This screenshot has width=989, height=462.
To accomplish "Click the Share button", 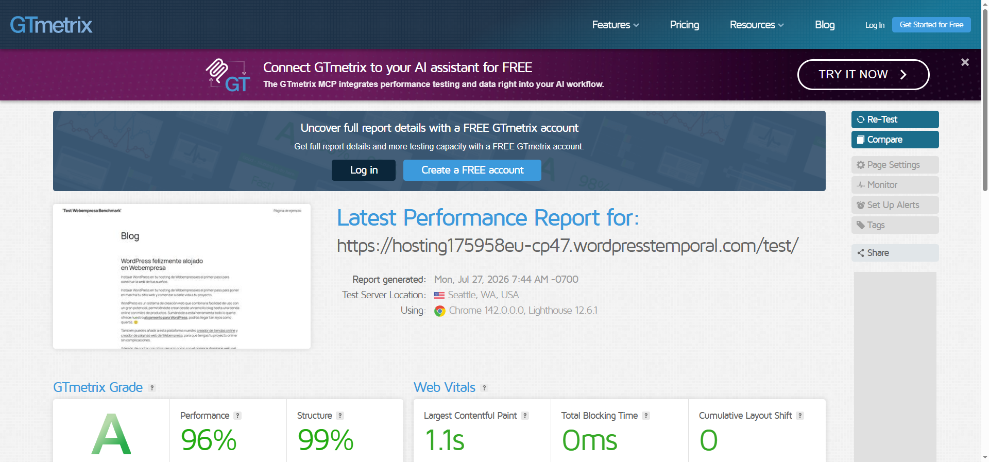I will 895,253.
